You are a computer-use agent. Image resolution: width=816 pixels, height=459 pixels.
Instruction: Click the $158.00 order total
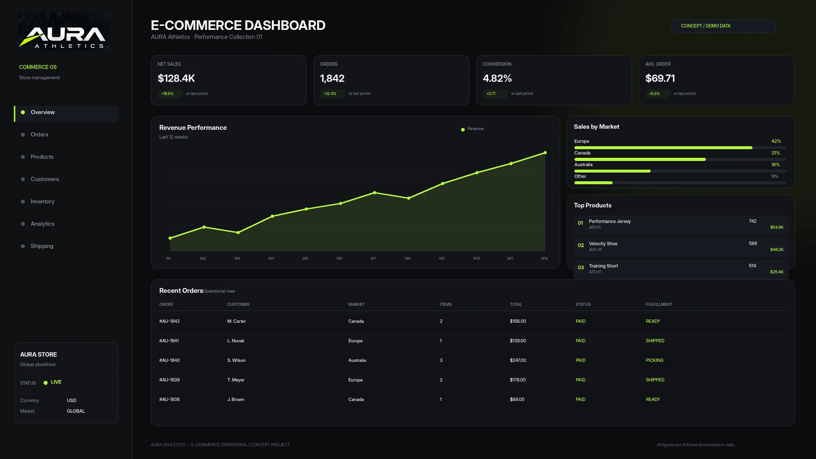pyautogui.click(x=518, y=321)
